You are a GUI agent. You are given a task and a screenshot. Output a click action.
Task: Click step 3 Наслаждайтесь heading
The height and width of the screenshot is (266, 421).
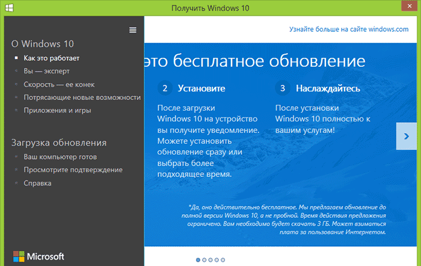[x=328, y=88]
